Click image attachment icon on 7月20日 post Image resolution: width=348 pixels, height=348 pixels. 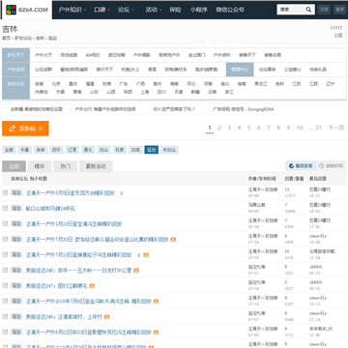173,240
